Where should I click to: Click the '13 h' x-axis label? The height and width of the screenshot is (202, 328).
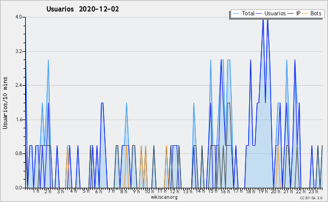click(188, 192)
